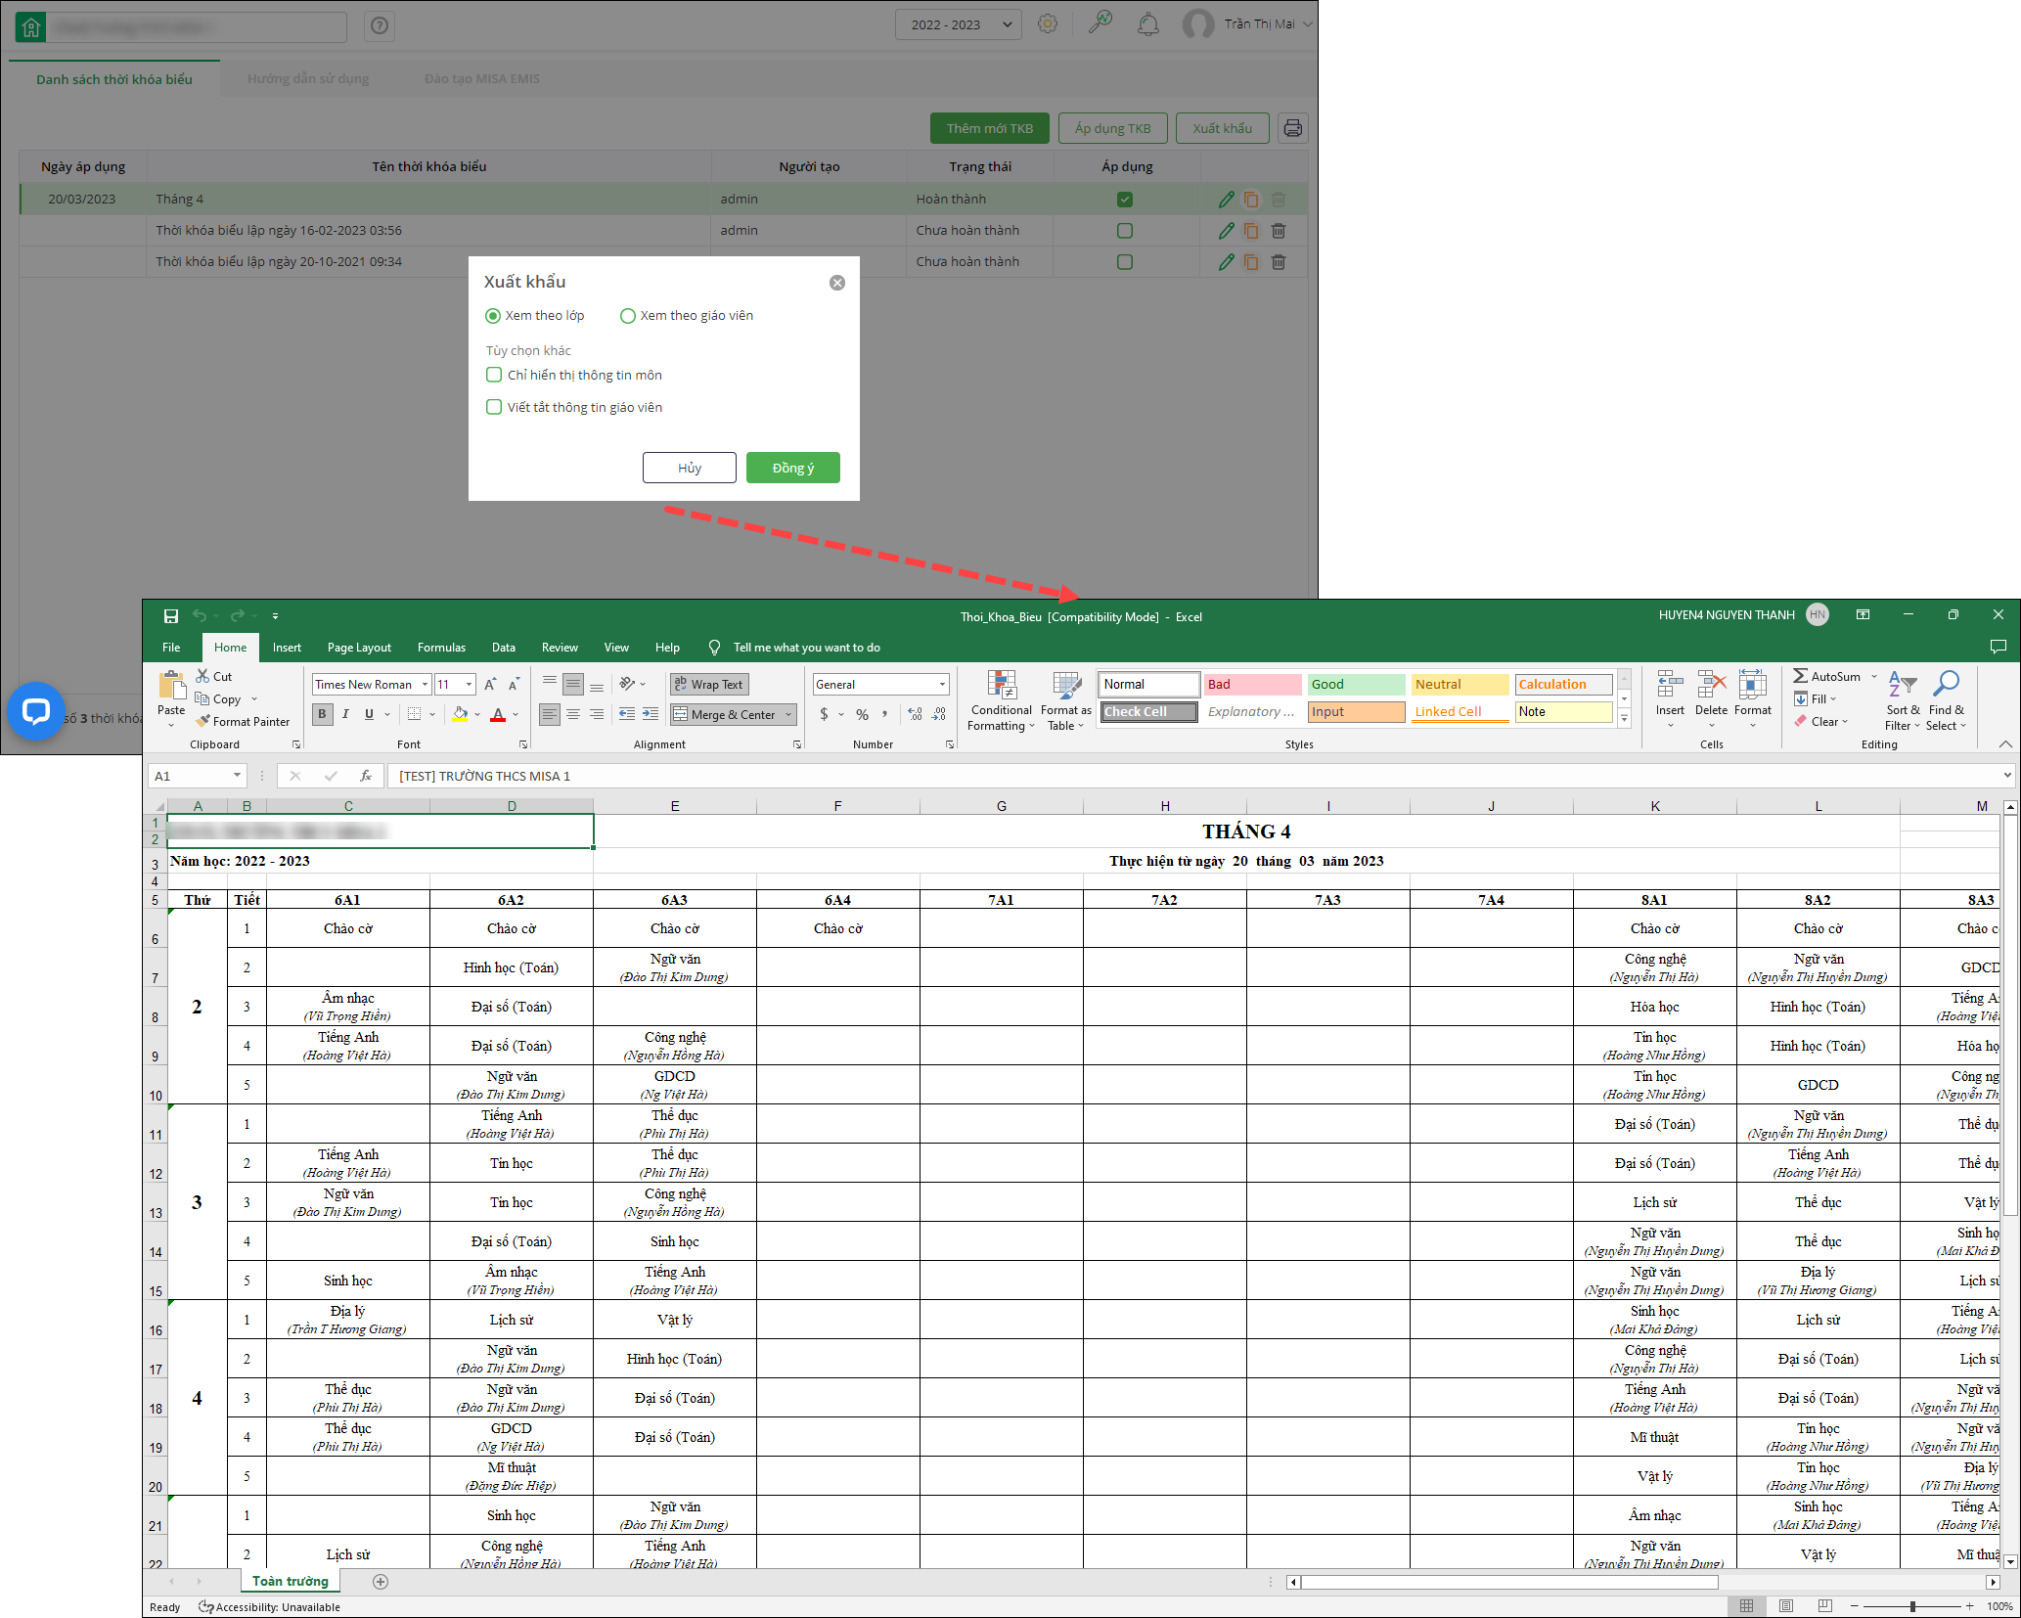Screen dimensions: 2021x1618
Task: Open the General number format dropdown
Action: coord(942,685)
